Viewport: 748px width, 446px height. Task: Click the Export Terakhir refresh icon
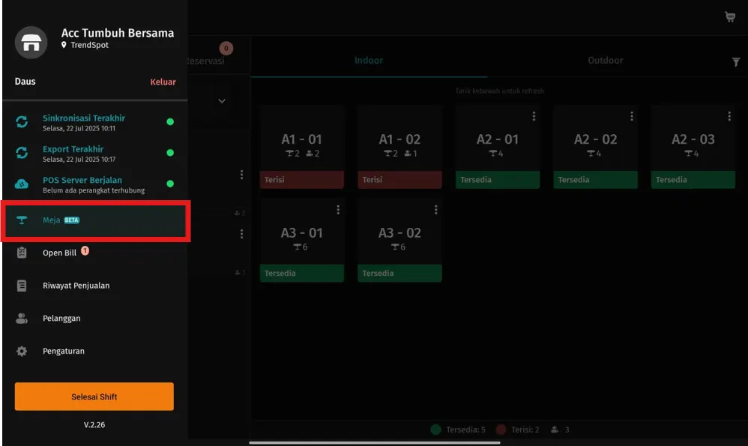22,153
